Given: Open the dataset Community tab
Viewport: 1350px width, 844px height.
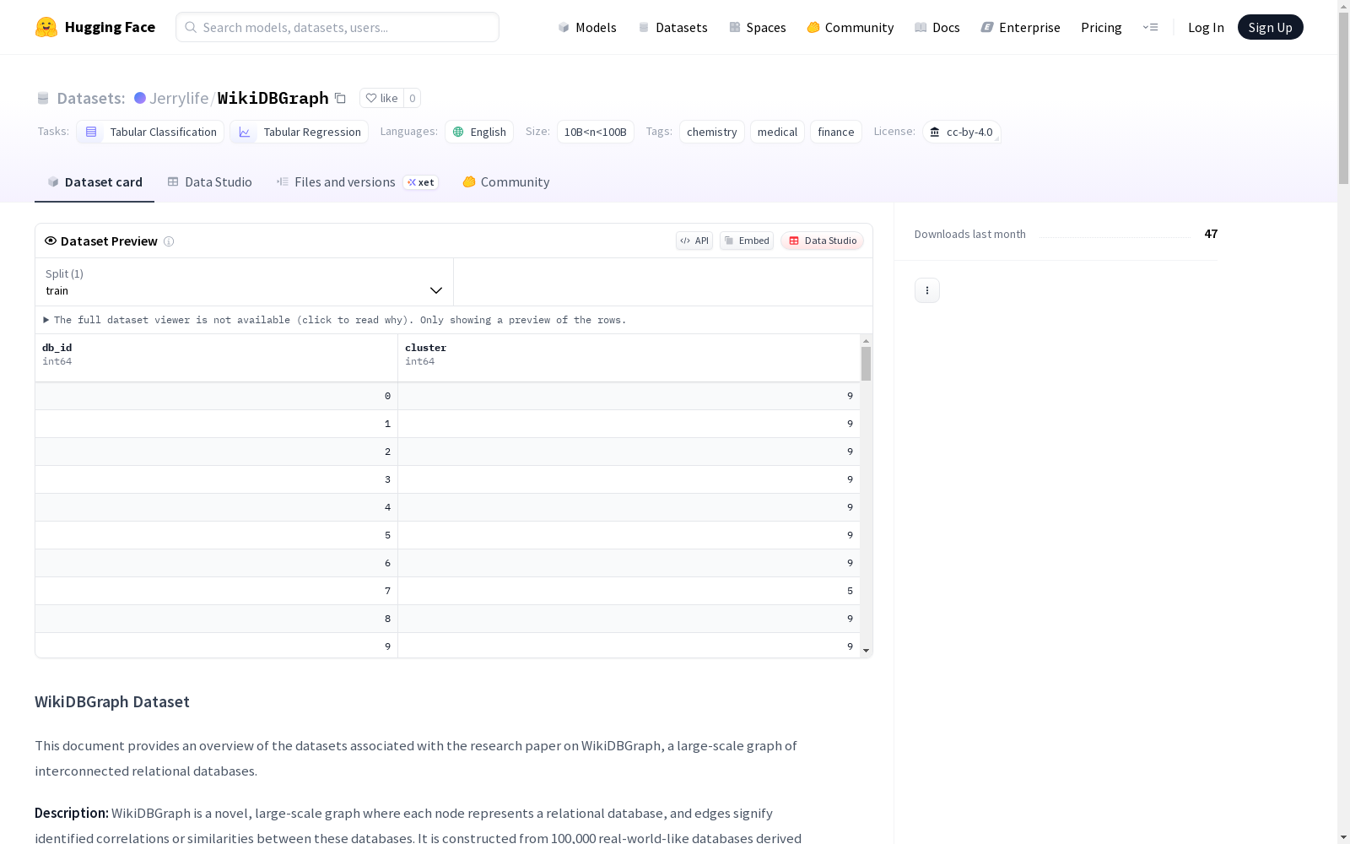Looking at the screenshot, I should 506,182.
